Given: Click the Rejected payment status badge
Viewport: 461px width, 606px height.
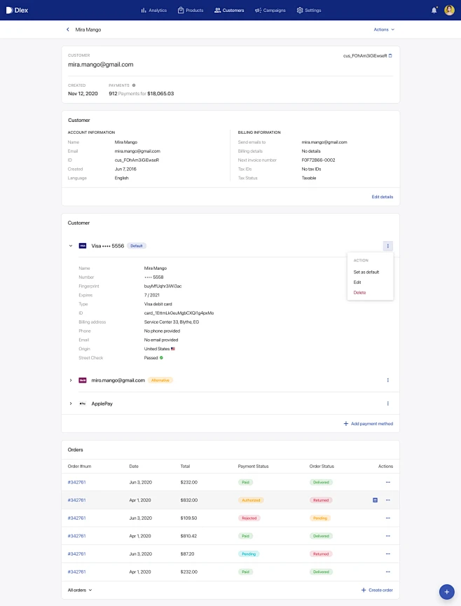Looking at the screenshot, I should 249,518.
